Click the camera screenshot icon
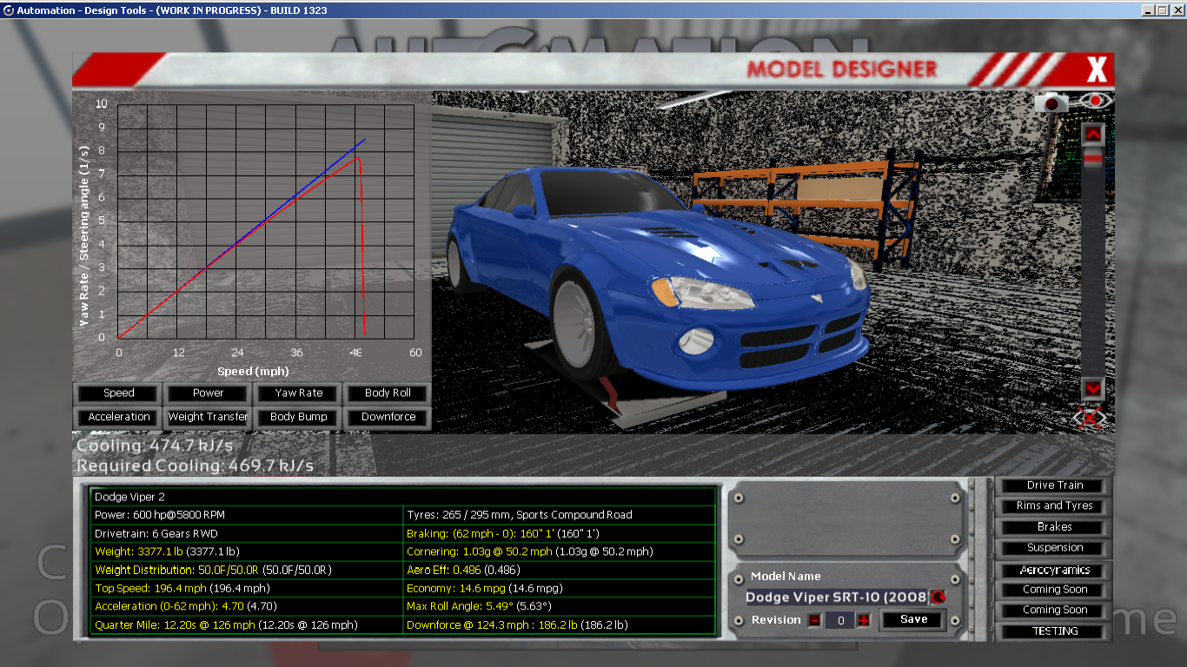 pos(1051,103)
